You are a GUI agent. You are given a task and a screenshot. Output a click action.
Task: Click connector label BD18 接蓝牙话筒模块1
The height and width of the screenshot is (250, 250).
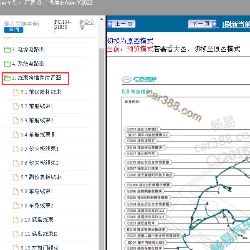(x=145, y=148)
